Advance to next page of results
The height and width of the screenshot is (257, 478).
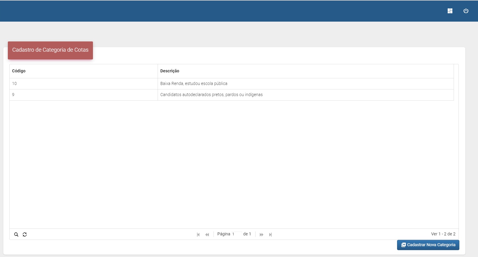[261, 234]
